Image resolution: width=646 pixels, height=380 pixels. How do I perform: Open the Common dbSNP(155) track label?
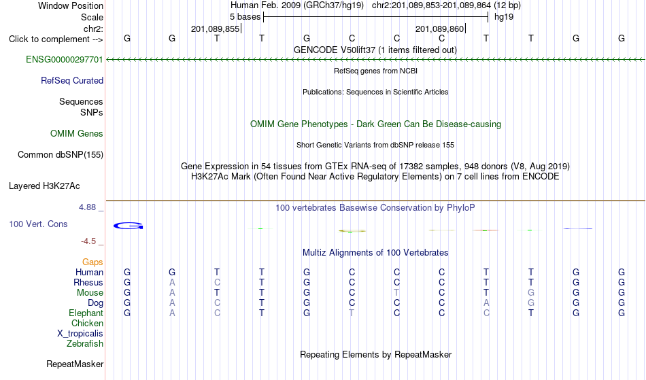61,154
